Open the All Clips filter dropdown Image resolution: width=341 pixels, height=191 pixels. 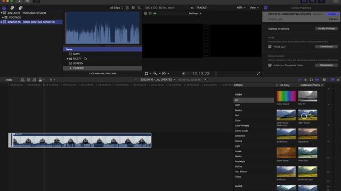coord(116,8)
